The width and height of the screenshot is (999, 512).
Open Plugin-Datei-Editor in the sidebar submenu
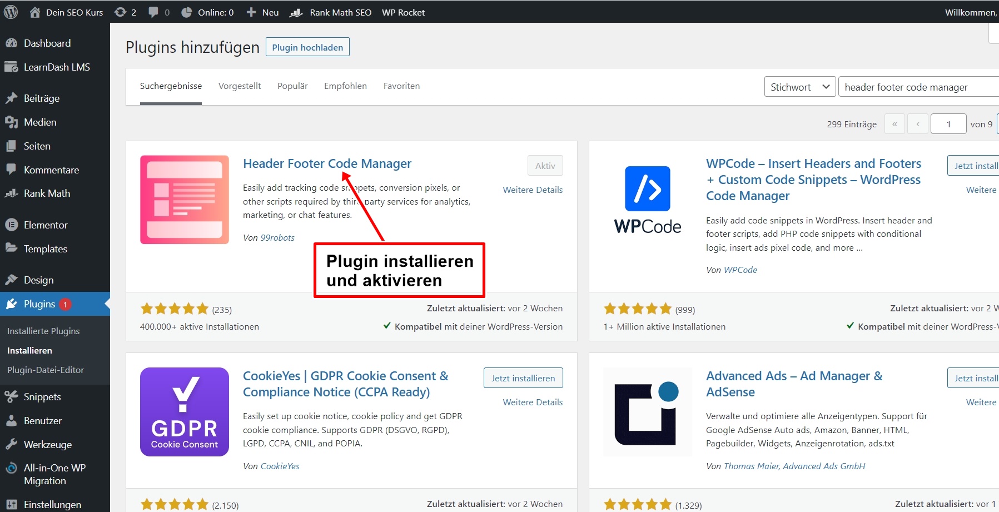pos(46,370)
